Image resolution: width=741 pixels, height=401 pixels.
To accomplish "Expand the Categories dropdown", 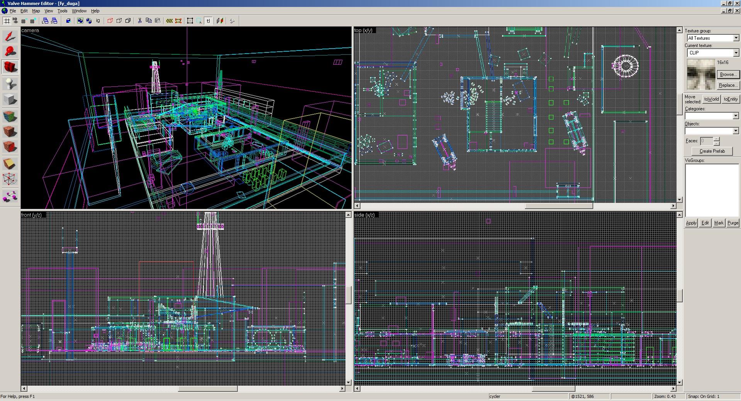I will (x=735, y=116).
